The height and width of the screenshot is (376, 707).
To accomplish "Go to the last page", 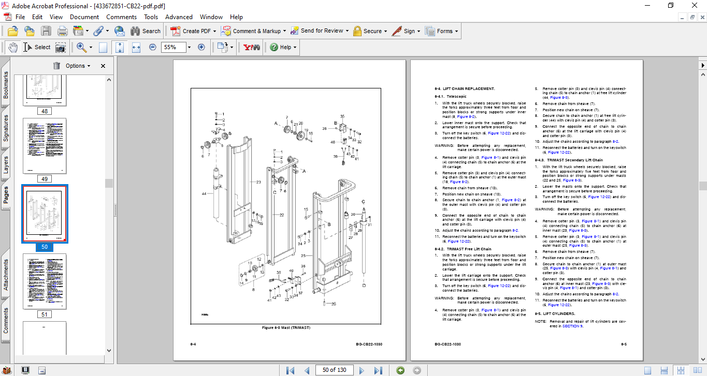I will pos(378,370).
